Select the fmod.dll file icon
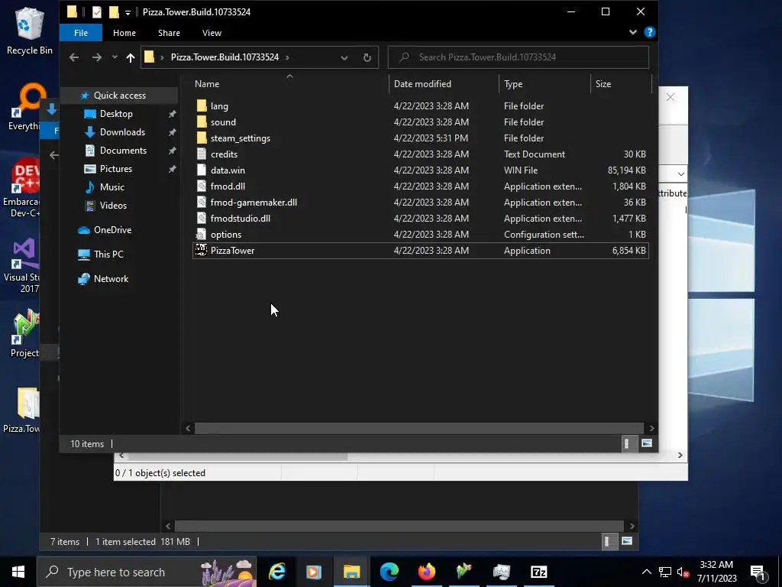This screenshot has height=587, width=782. [202, 186]
